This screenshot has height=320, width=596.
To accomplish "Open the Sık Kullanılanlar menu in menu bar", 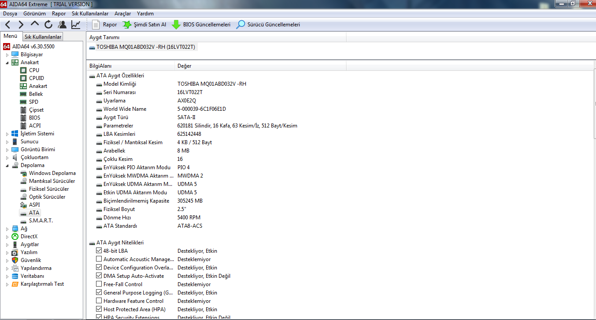I will 90,14.
